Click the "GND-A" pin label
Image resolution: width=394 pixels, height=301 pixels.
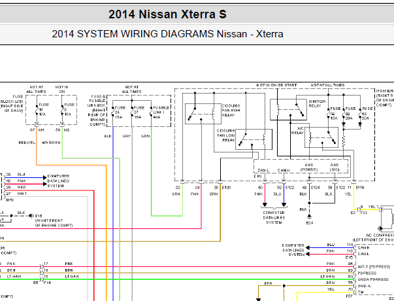click(363, 286)
